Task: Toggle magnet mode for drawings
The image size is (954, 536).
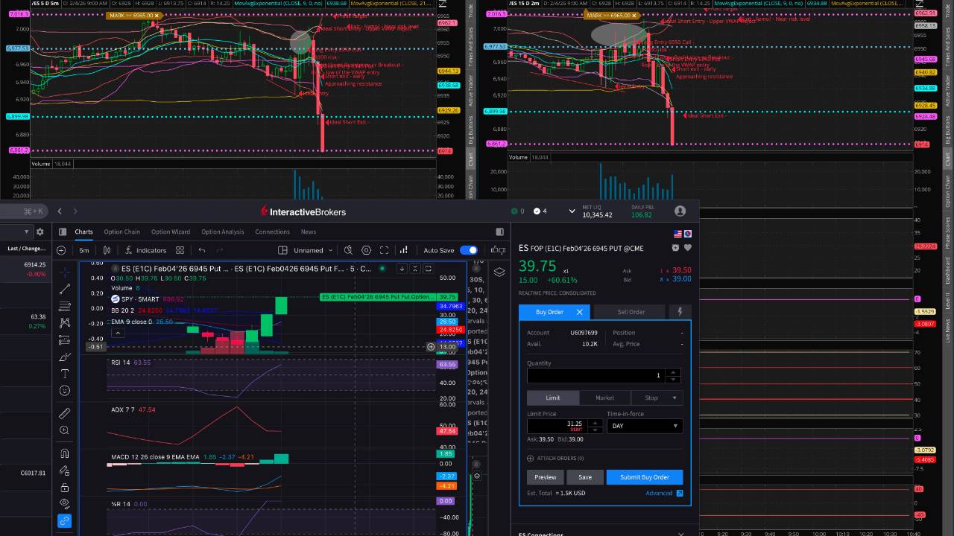Action: tap(65, 453)
